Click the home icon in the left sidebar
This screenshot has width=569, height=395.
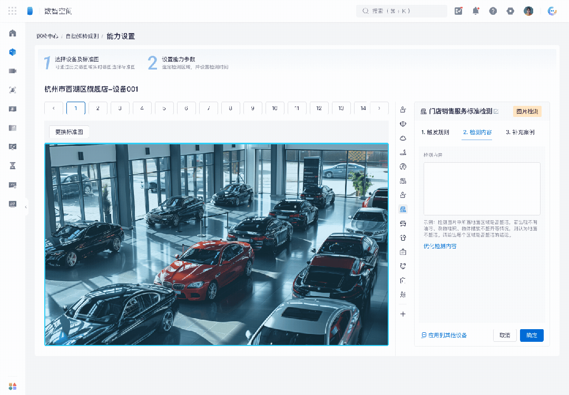click(13, 33)
